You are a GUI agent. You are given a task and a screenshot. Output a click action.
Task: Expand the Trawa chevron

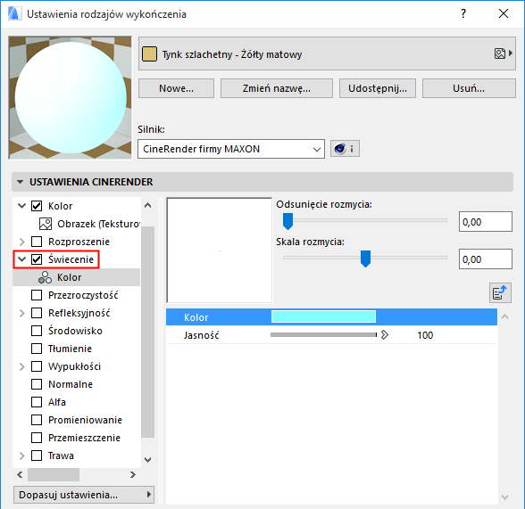pos(21,456)
